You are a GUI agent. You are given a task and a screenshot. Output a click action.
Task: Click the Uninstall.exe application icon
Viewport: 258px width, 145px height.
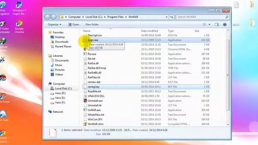[x=85, y=101]
